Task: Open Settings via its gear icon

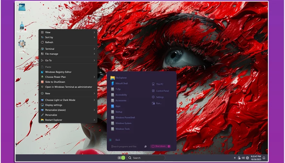Action: 157,97
